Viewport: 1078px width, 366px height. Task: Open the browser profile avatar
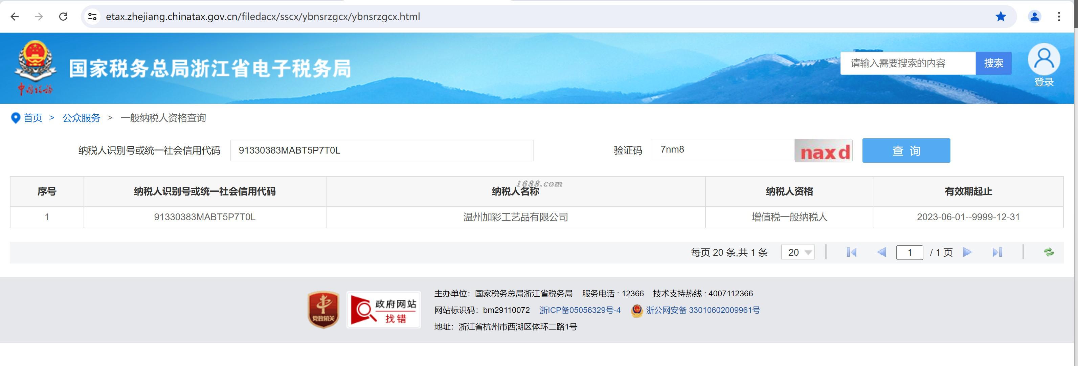tap(1034, 17)
